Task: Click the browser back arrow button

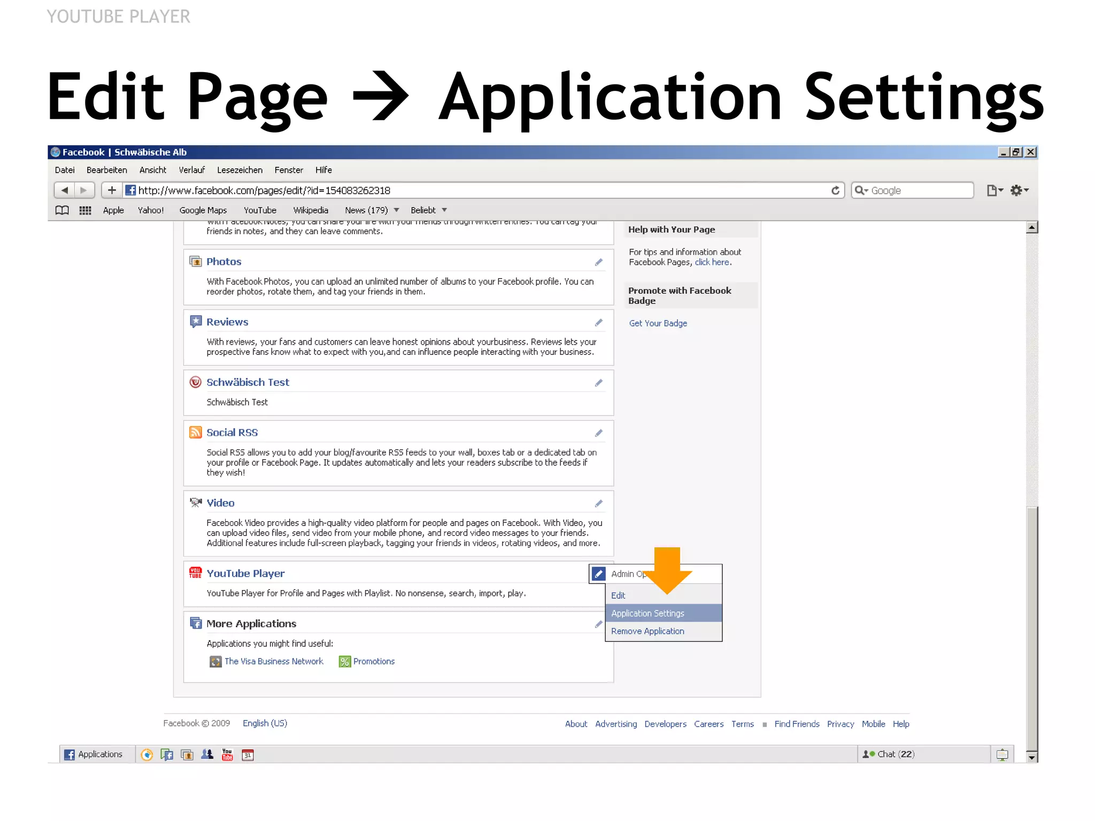Action: pyautogui.click(x=64, y=190)
